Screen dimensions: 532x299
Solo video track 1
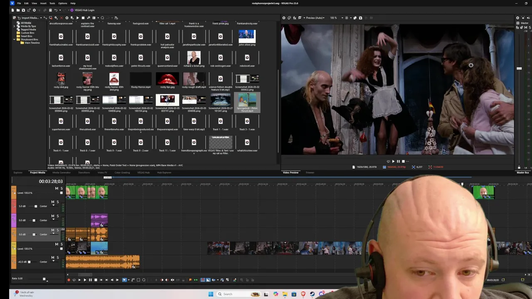62,189
